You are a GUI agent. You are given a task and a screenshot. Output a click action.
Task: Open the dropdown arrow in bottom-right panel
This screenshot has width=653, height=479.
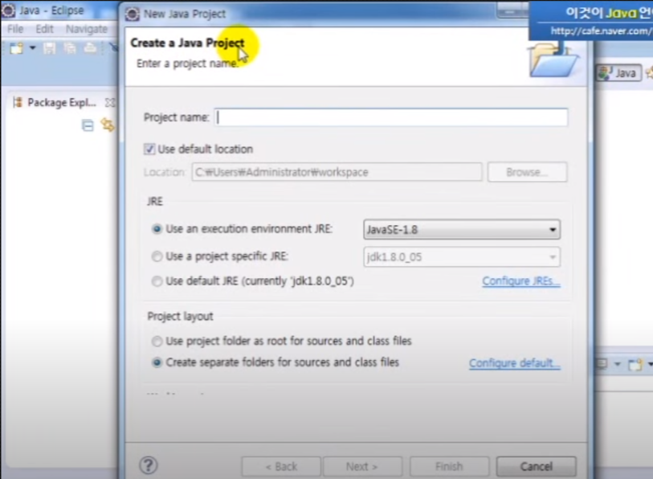click(x=618, y=365)
